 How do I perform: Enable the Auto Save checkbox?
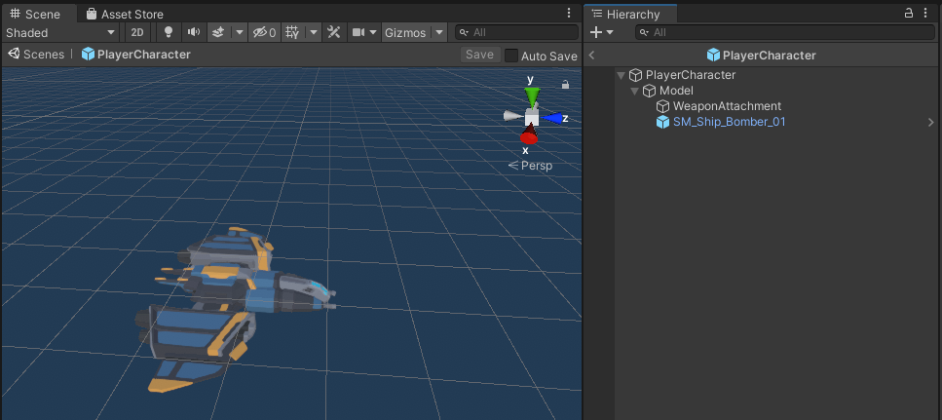pyautogui.click(x=511, y=56)
